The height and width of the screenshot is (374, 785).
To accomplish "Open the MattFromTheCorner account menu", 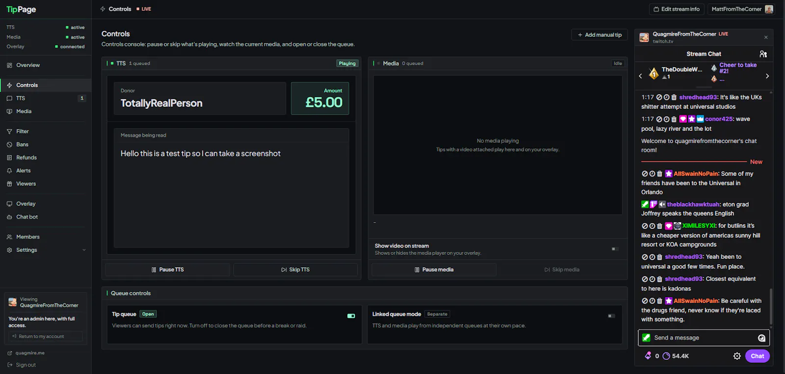I will 742,9.
